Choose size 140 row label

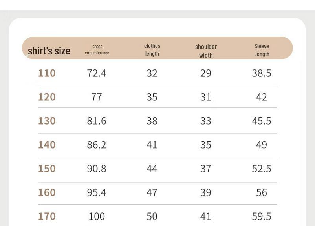pos(47,145)
